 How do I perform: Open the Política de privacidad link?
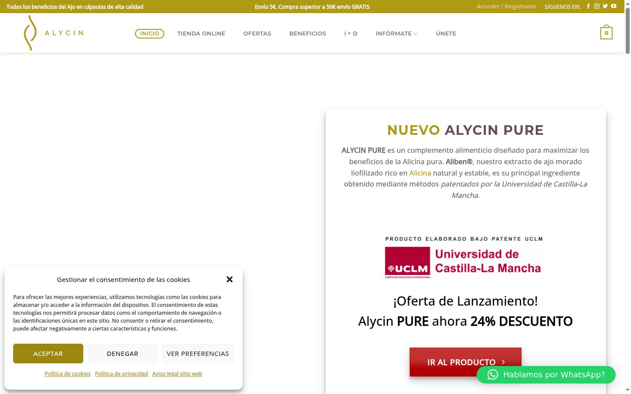(121, 374)
